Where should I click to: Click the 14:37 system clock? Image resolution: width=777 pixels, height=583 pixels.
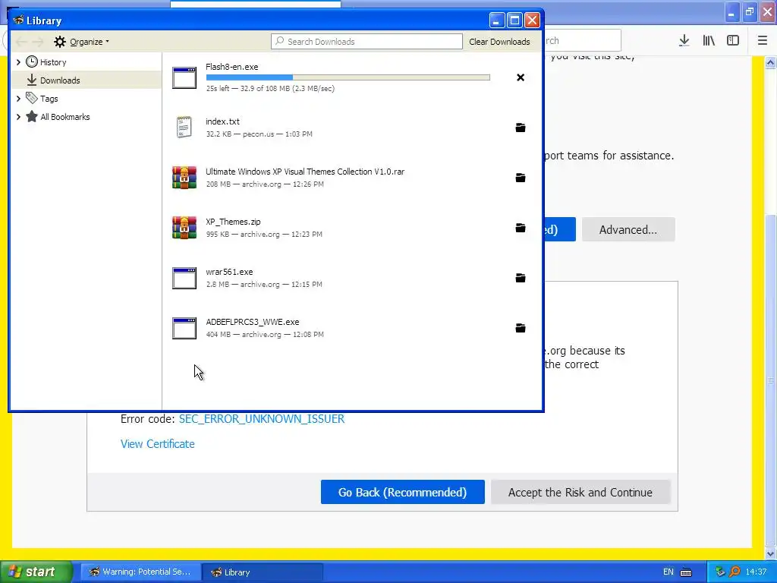click(x=756, y=572)
